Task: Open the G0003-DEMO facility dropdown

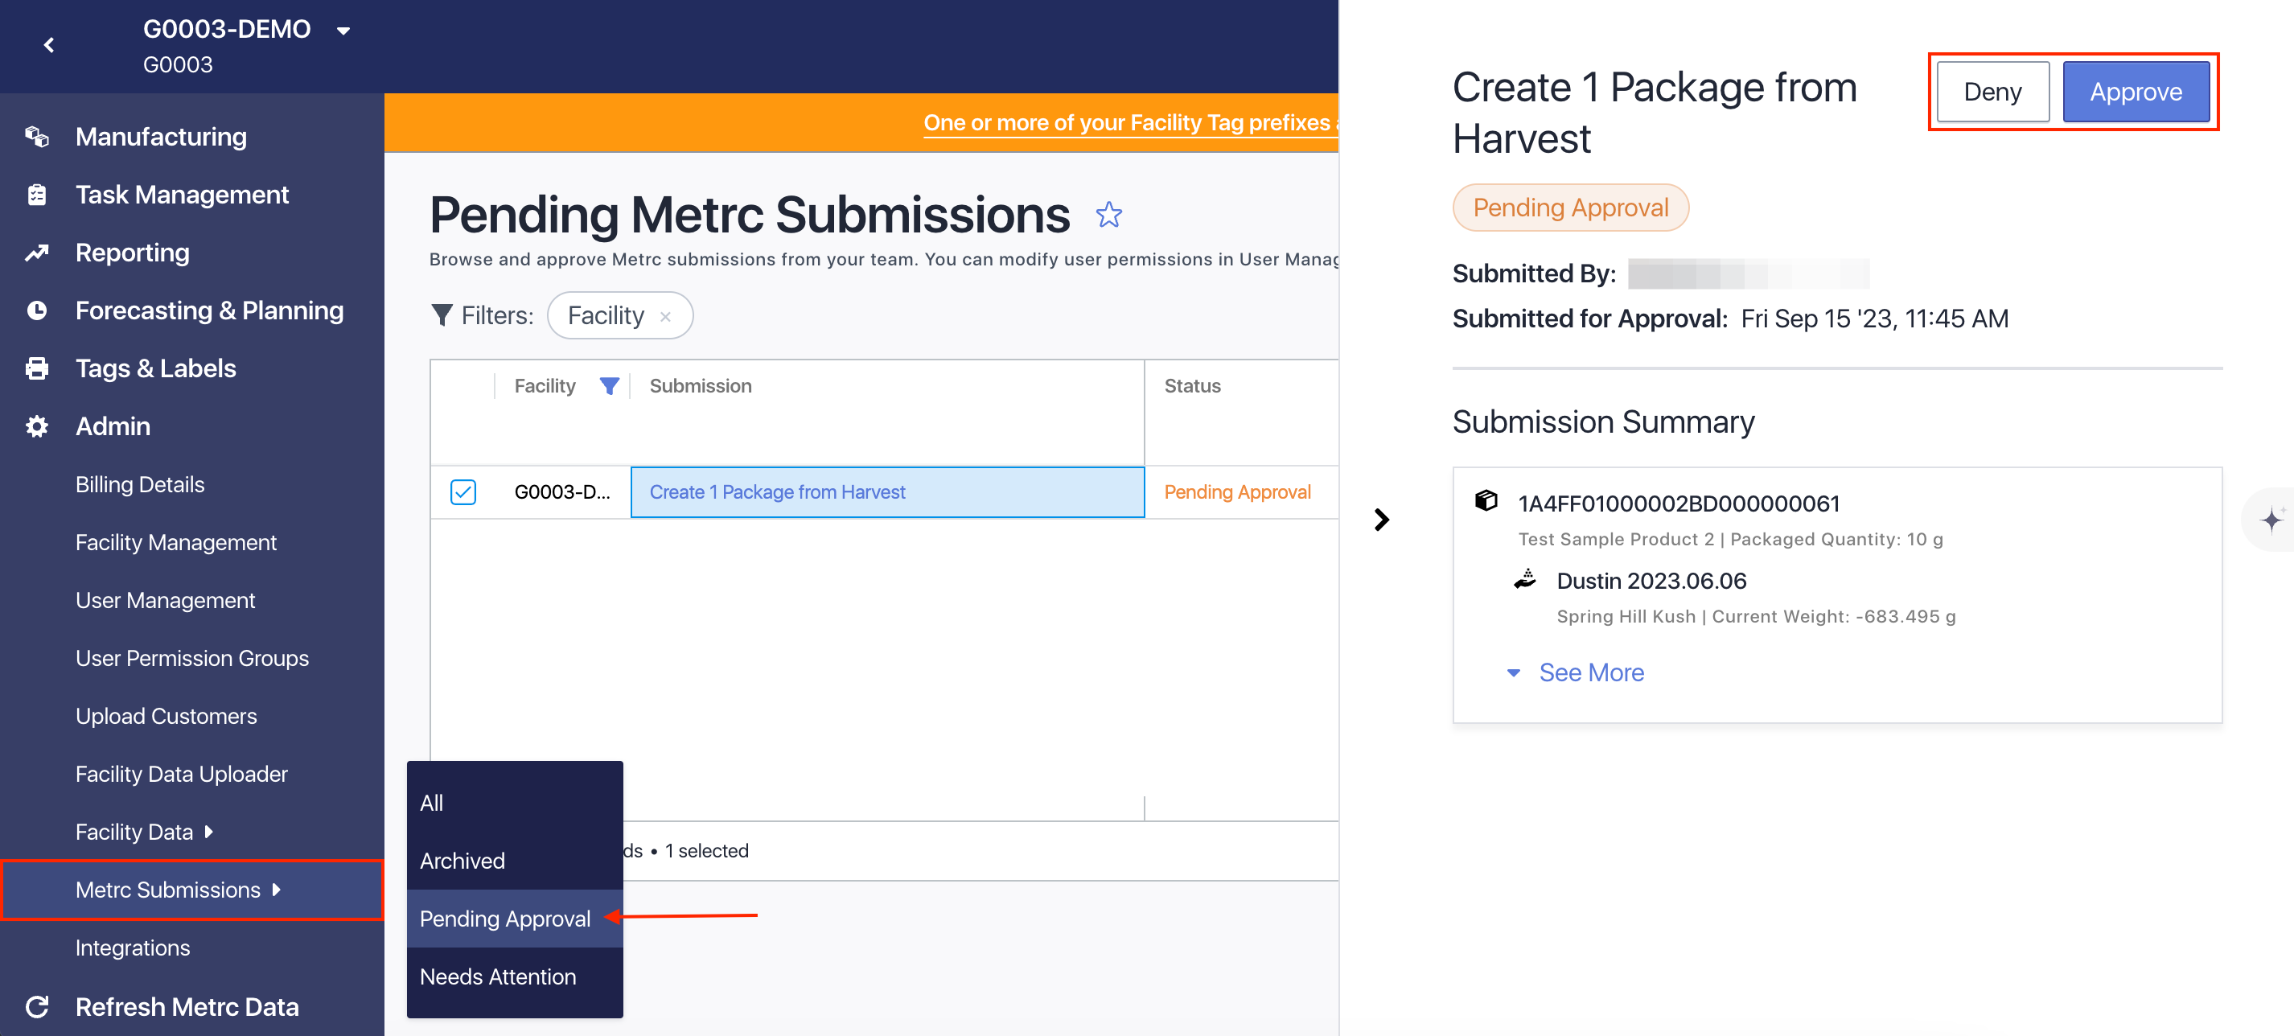Action: point(343,31)
